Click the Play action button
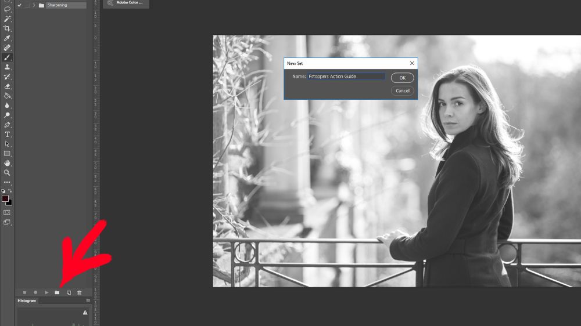Image resolution: width=581 pixels, height=326 pixels. pyautogui.click(x=46, y=293)
